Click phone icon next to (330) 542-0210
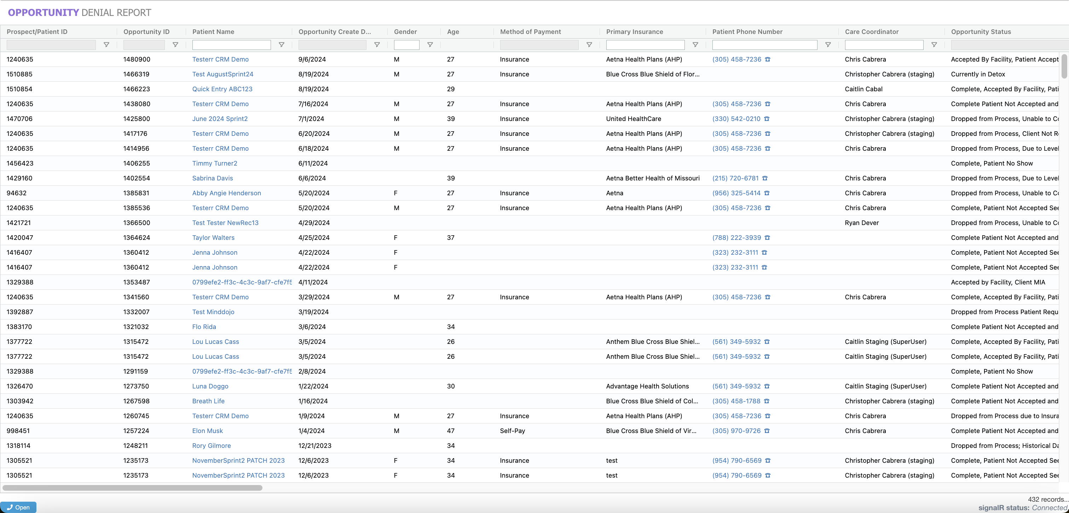1069x513 pixels. [767, 119]
